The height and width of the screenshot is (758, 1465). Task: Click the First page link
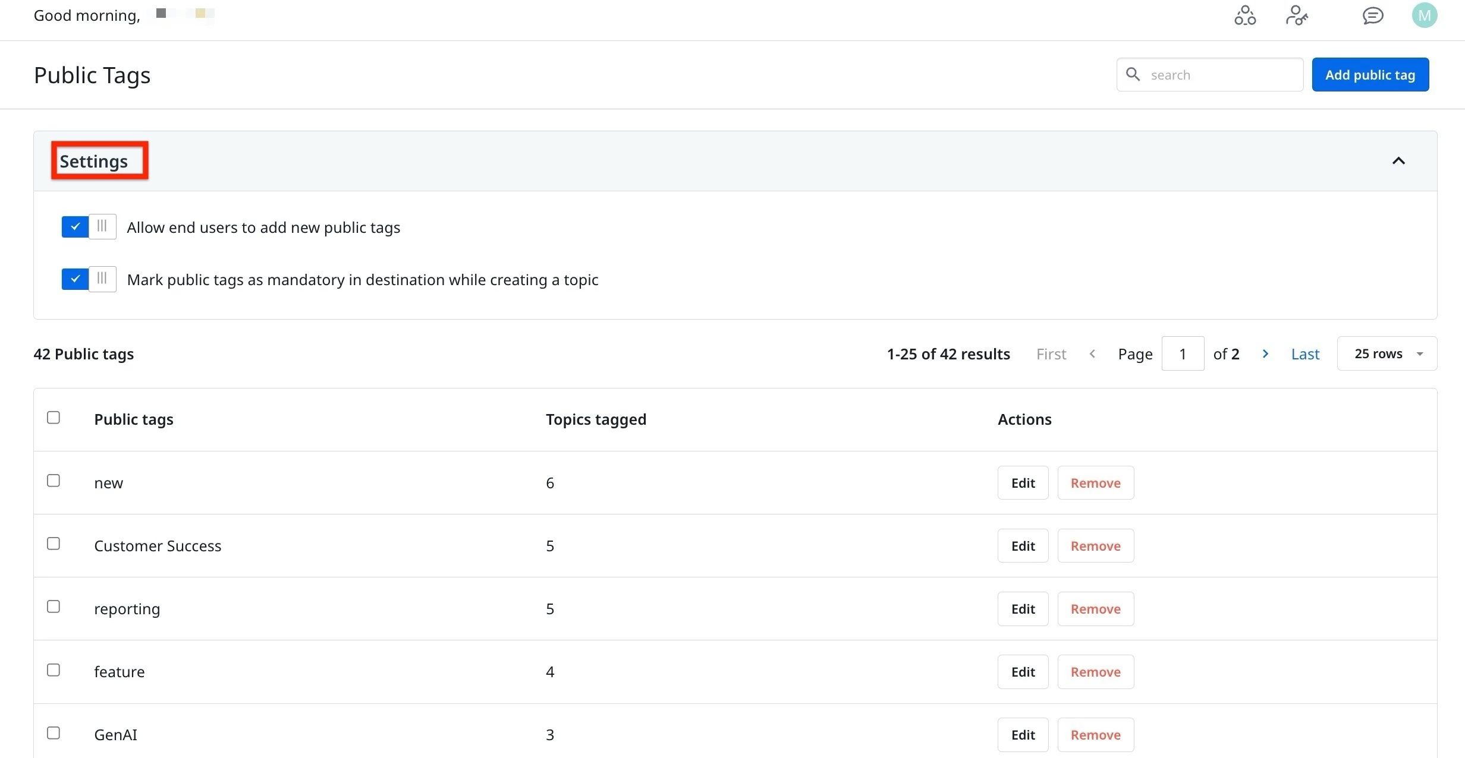1051,354
